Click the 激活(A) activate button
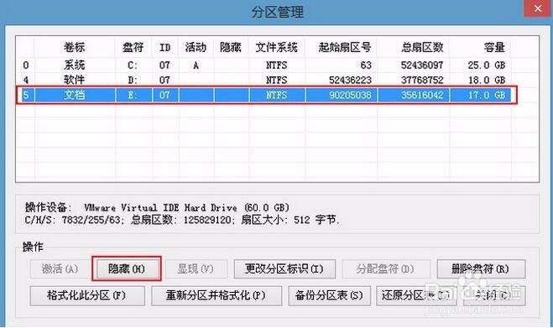This screenshot has width=553, height=328. tap(60, 269)
